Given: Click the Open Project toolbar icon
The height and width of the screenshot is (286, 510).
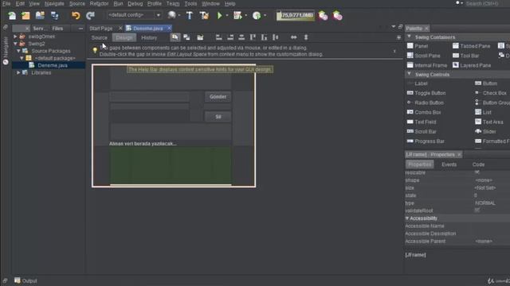Looking at the screenshot, I should [40, 16].
